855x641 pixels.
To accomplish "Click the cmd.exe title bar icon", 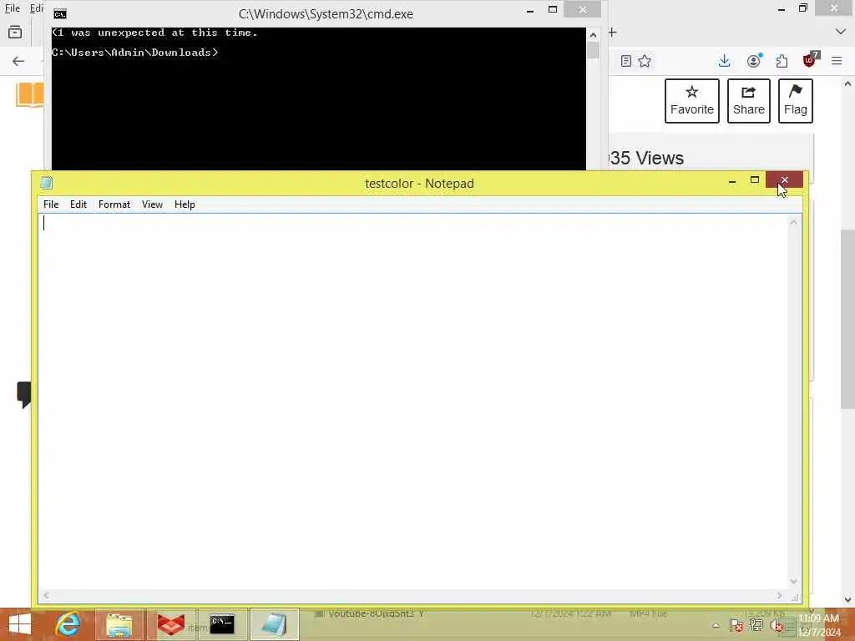I will (60, 13).
